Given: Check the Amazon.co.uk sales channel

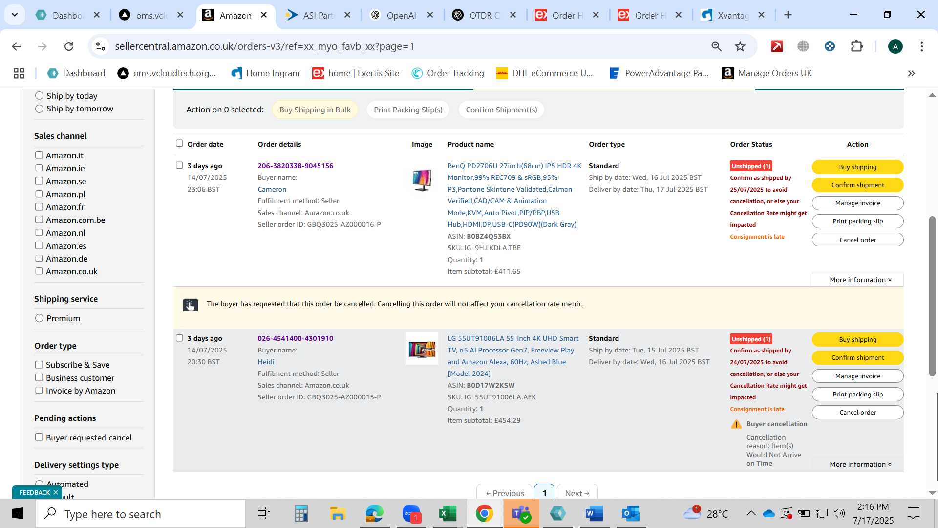Looking at the screenshot, I should 39,271.
